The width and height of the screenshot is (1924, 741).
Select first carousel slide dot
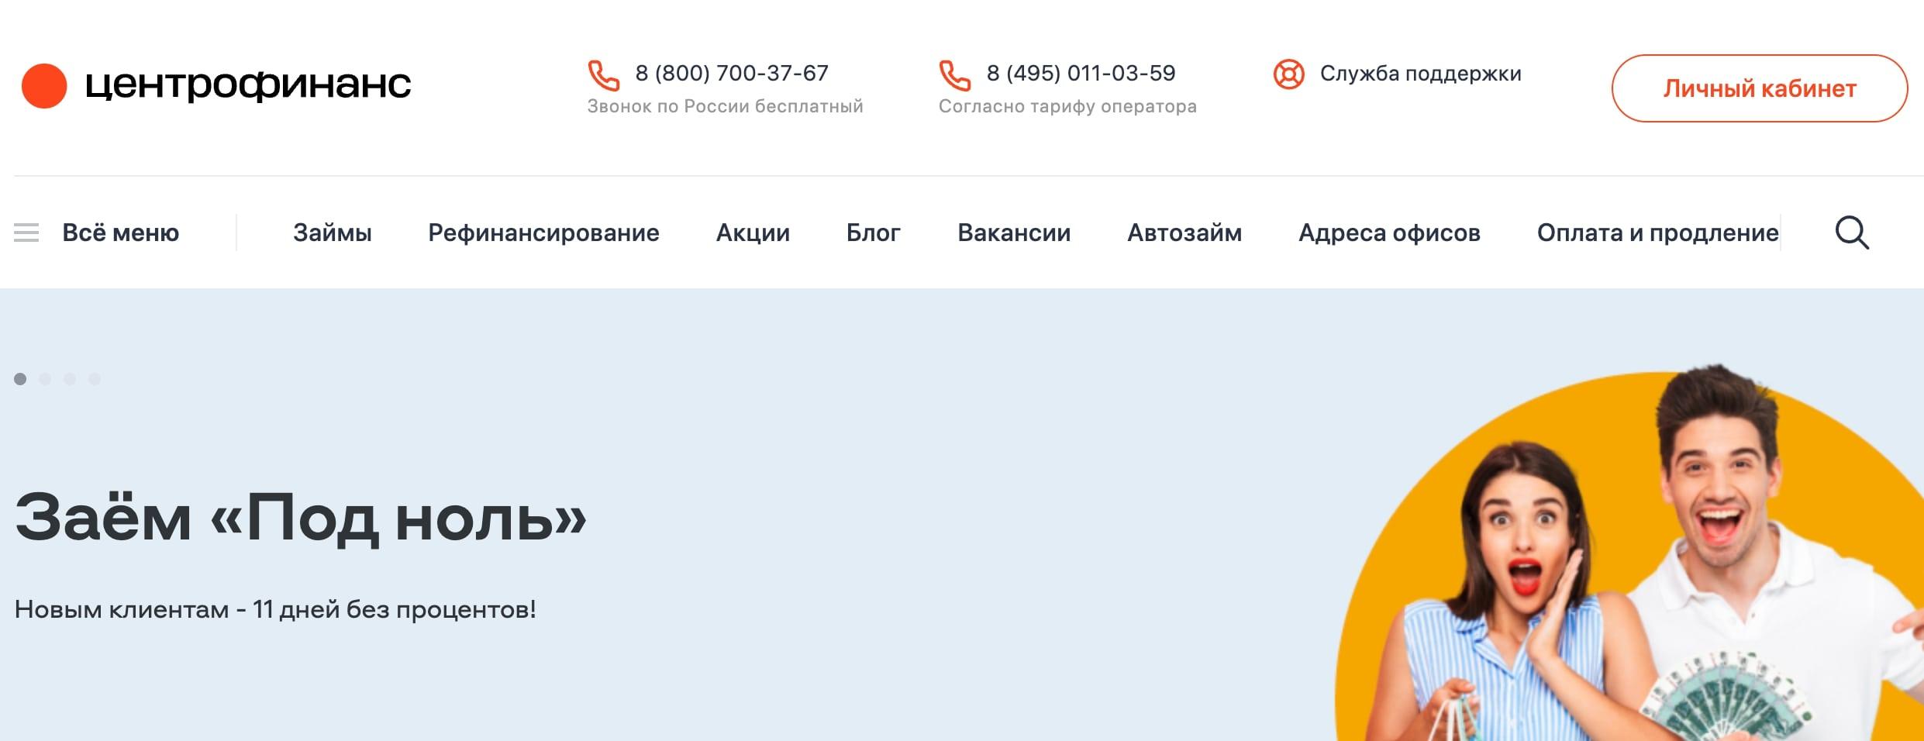(20, 379)
